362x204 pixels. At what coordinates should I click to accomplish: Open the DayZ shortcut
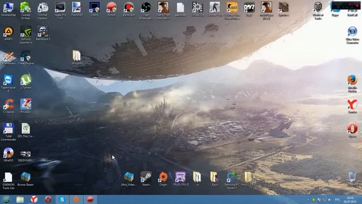click(249, 9)
